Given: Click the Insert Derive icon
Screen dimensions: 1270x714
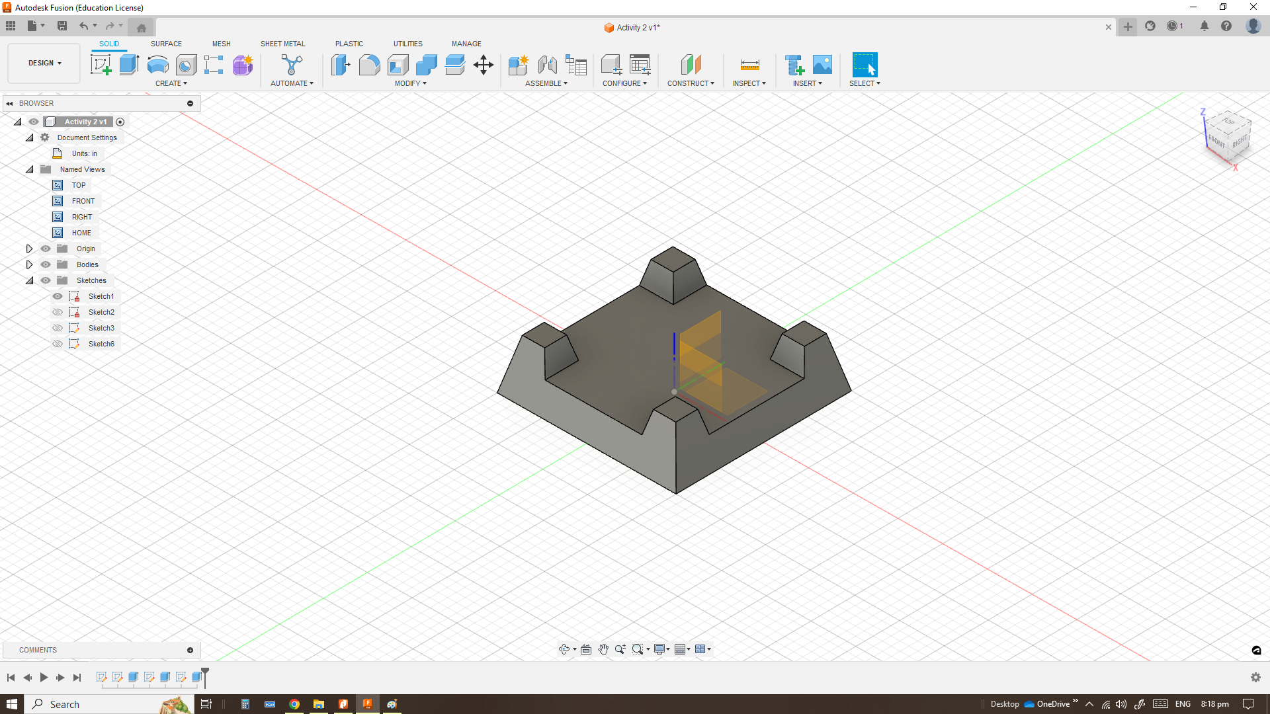Looking at the screenshot, I should coord(794,65).
